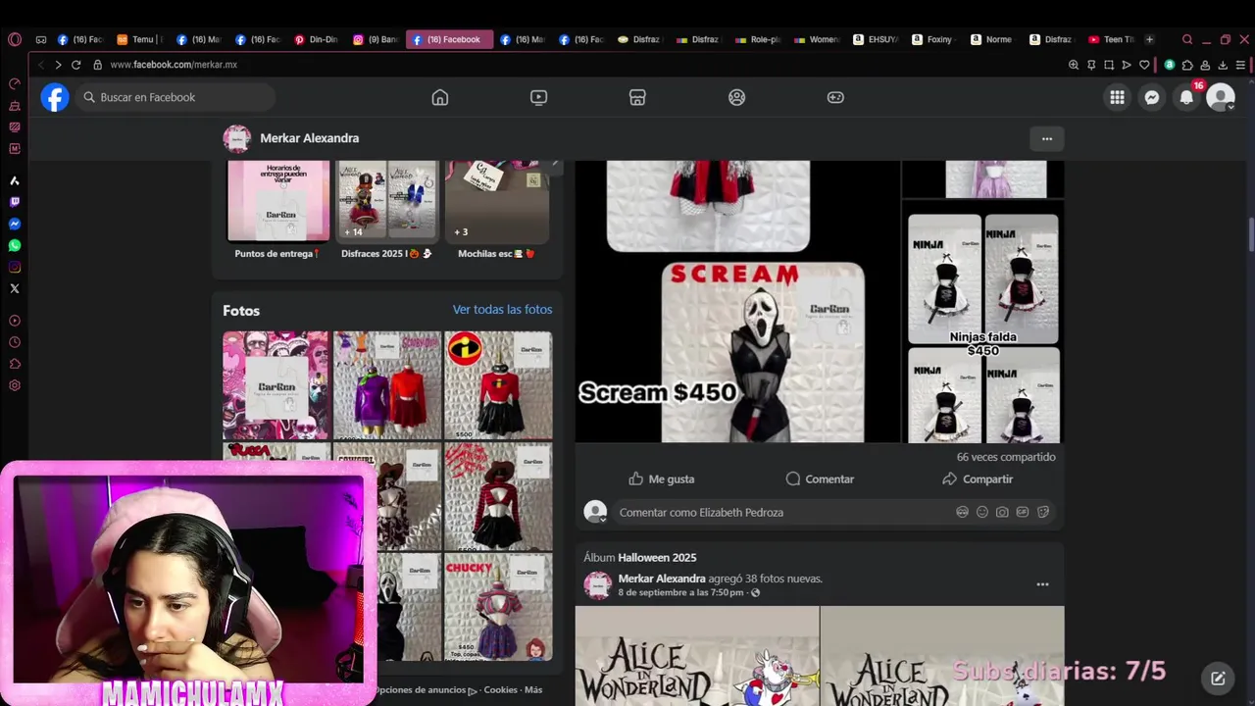
Task: Open Twitch from the Opera sidebar
Action: 14,202
